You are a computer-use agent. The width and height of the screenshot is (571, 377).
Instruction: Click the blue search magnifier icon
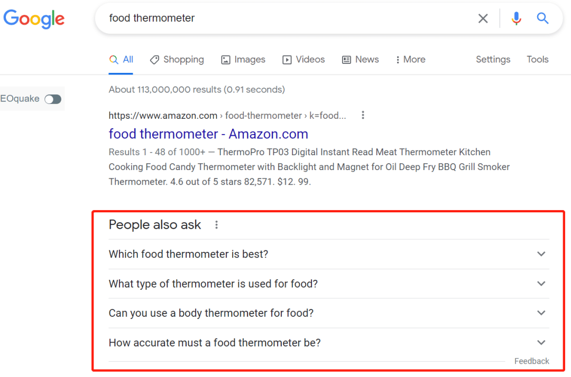(542, 18)
